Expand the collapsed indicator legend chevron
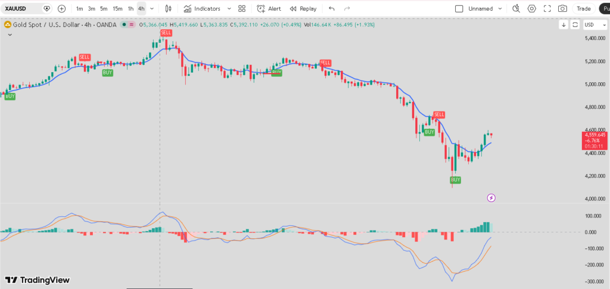This screenshot has width=610, height=289. [10, 35]
